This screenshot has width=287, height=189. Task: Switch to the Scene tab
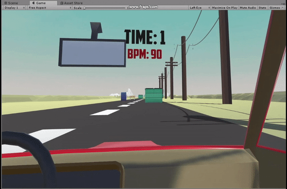(11, 3)
